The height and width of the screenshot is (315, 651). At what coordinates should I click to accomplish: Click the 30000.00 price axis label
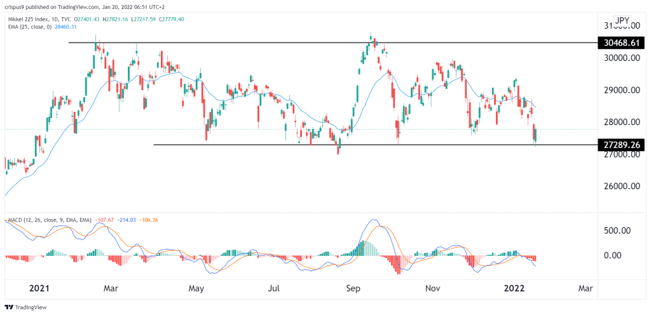click(622, 58)
